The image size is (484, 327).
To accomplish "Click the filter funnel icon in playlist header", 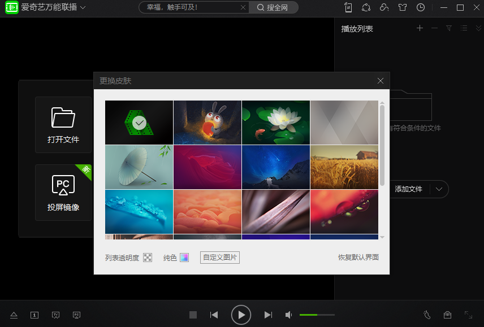I will (x=449, y=28).
